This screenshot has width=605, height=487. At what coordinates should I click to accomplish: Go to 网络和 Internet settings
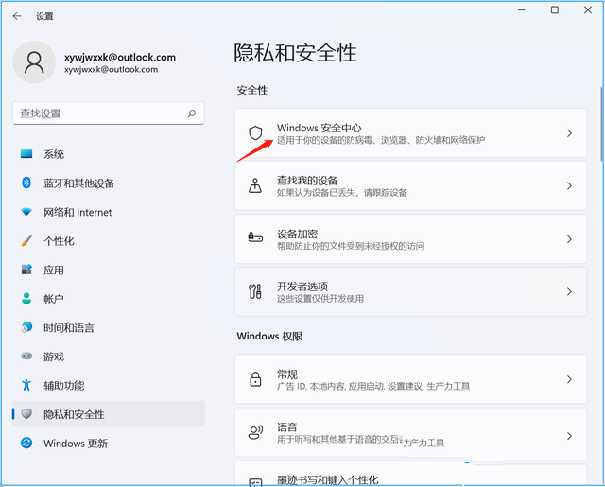tap(109, 212)
